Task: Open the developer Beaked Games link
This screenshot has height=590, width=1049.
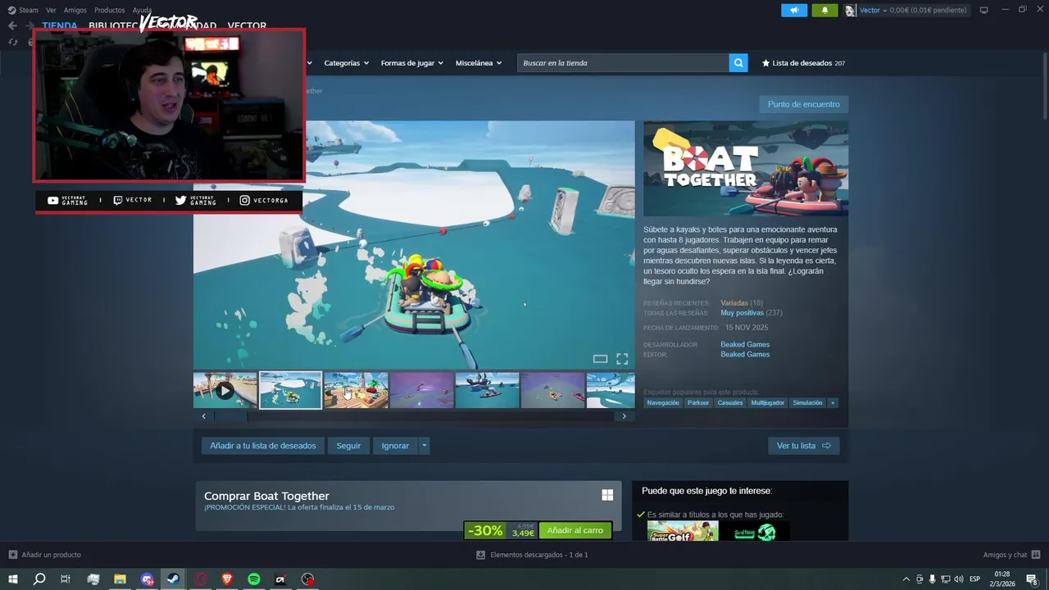Action: click(x=745, y=345)
